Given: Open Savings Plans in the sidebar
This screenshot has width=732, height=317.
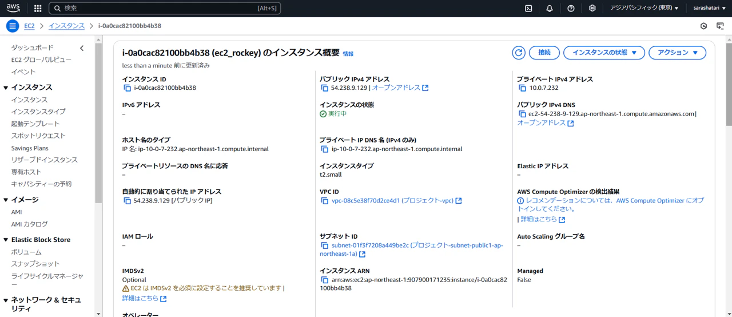Looking at the screenshot, I should [x=30, y=148].
